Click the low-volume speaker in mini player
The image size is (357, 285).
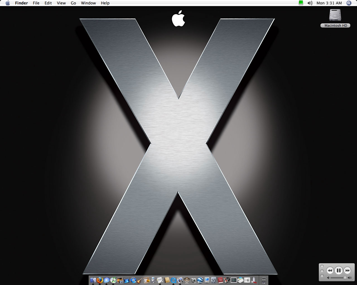[329, 278]
